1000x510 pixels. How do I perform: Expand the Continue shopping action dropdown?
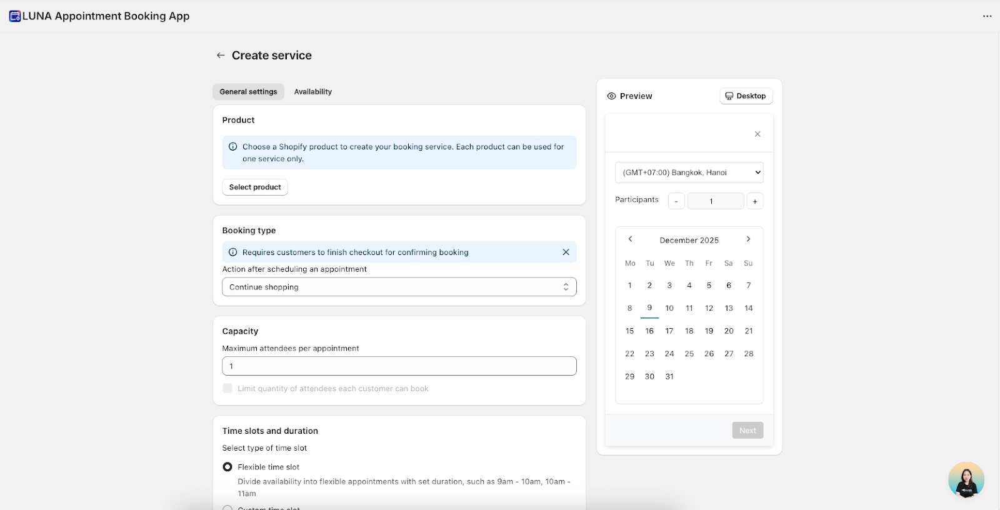tap(399, 287)
